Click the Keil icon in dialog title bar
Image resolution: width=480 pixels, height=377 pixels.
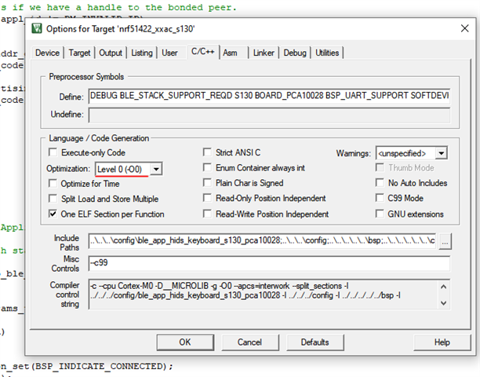(x=38, y=30)
